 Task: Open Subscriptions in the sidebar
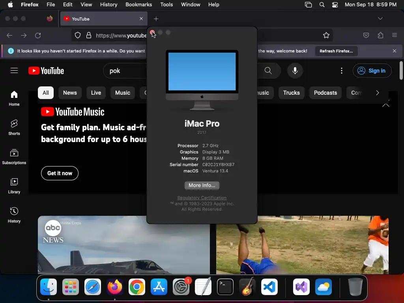pyautogui.click(x=14, y=157)
